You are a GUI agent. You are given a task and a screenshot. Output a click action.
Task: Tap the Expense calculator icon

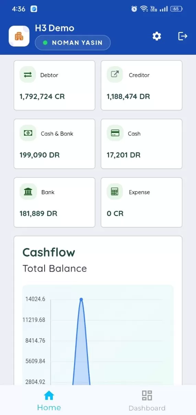click(115, 191)
